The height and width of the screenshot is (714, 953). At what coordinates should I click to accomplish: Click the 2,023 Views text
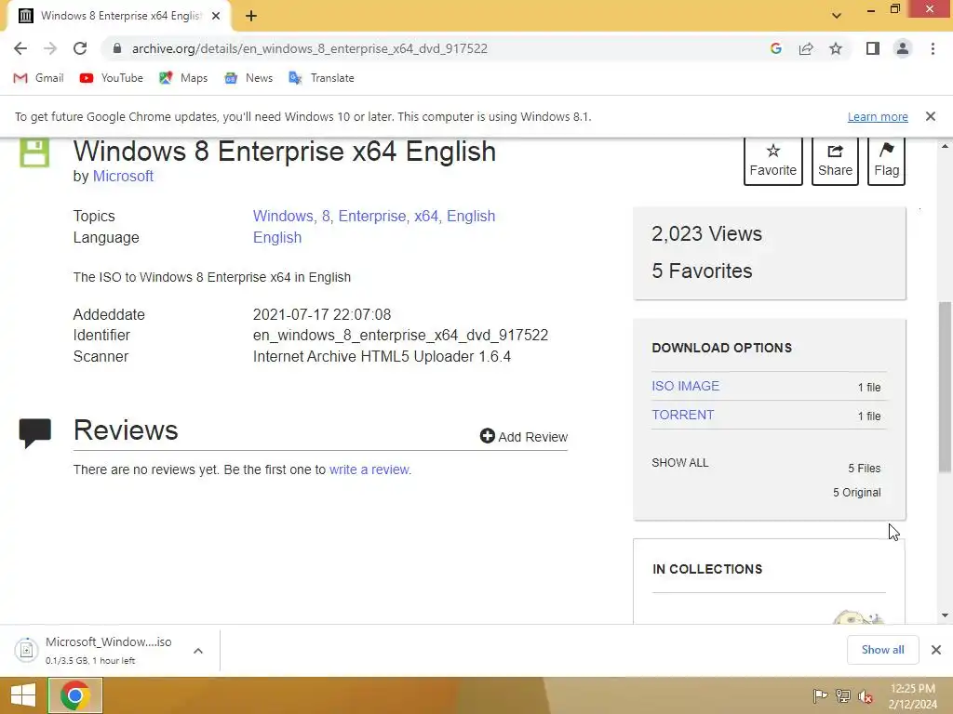click(707, 233)
